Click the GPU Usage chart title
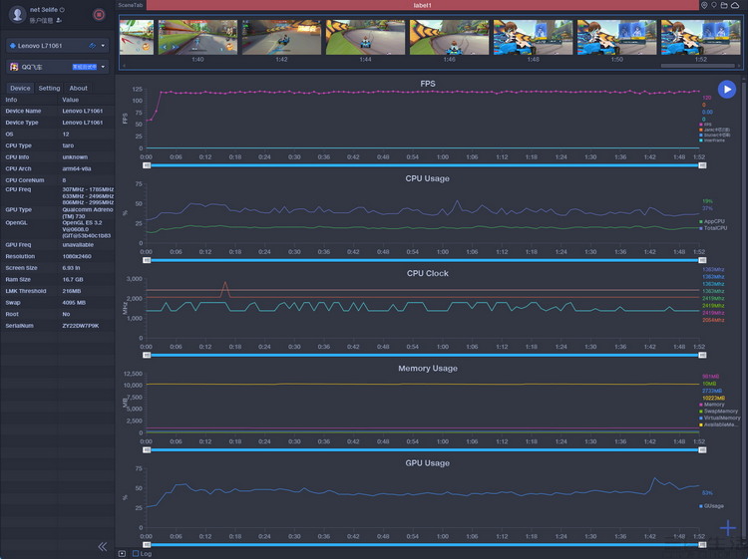The height and width of the screenshot is (559, 748). (x=428, y=463)
